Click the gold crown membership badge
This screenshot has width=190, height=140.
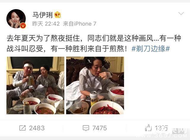(58, 15)
